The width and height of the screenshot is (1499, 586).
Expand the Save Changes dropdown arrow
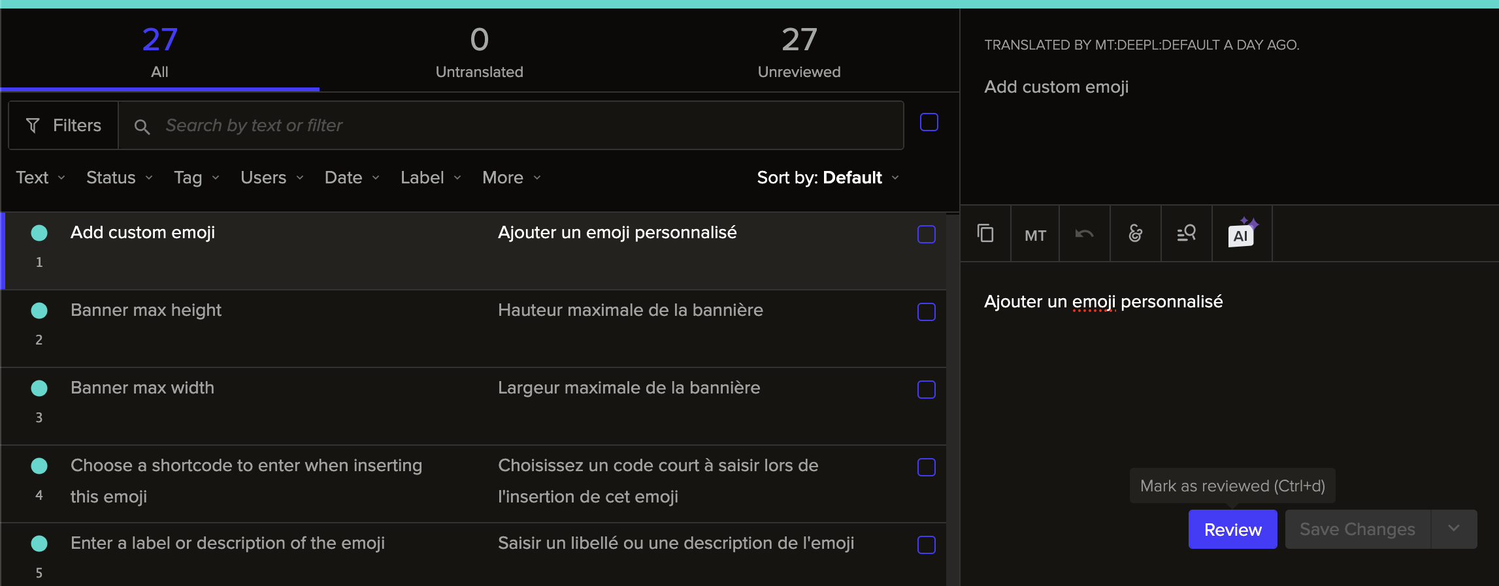(1454, 529)
